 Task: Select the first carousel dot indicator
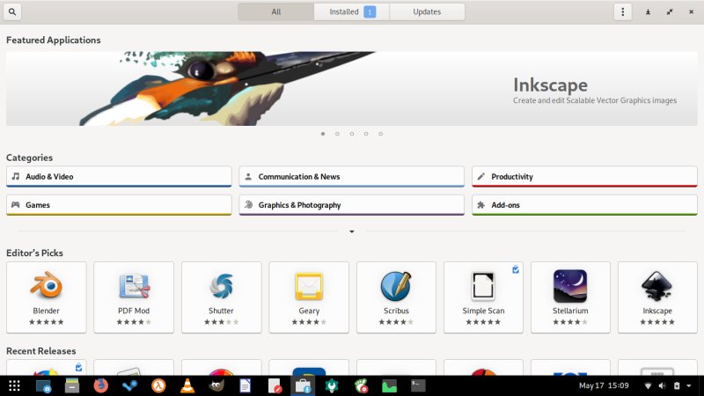click(x=323, y=134)
